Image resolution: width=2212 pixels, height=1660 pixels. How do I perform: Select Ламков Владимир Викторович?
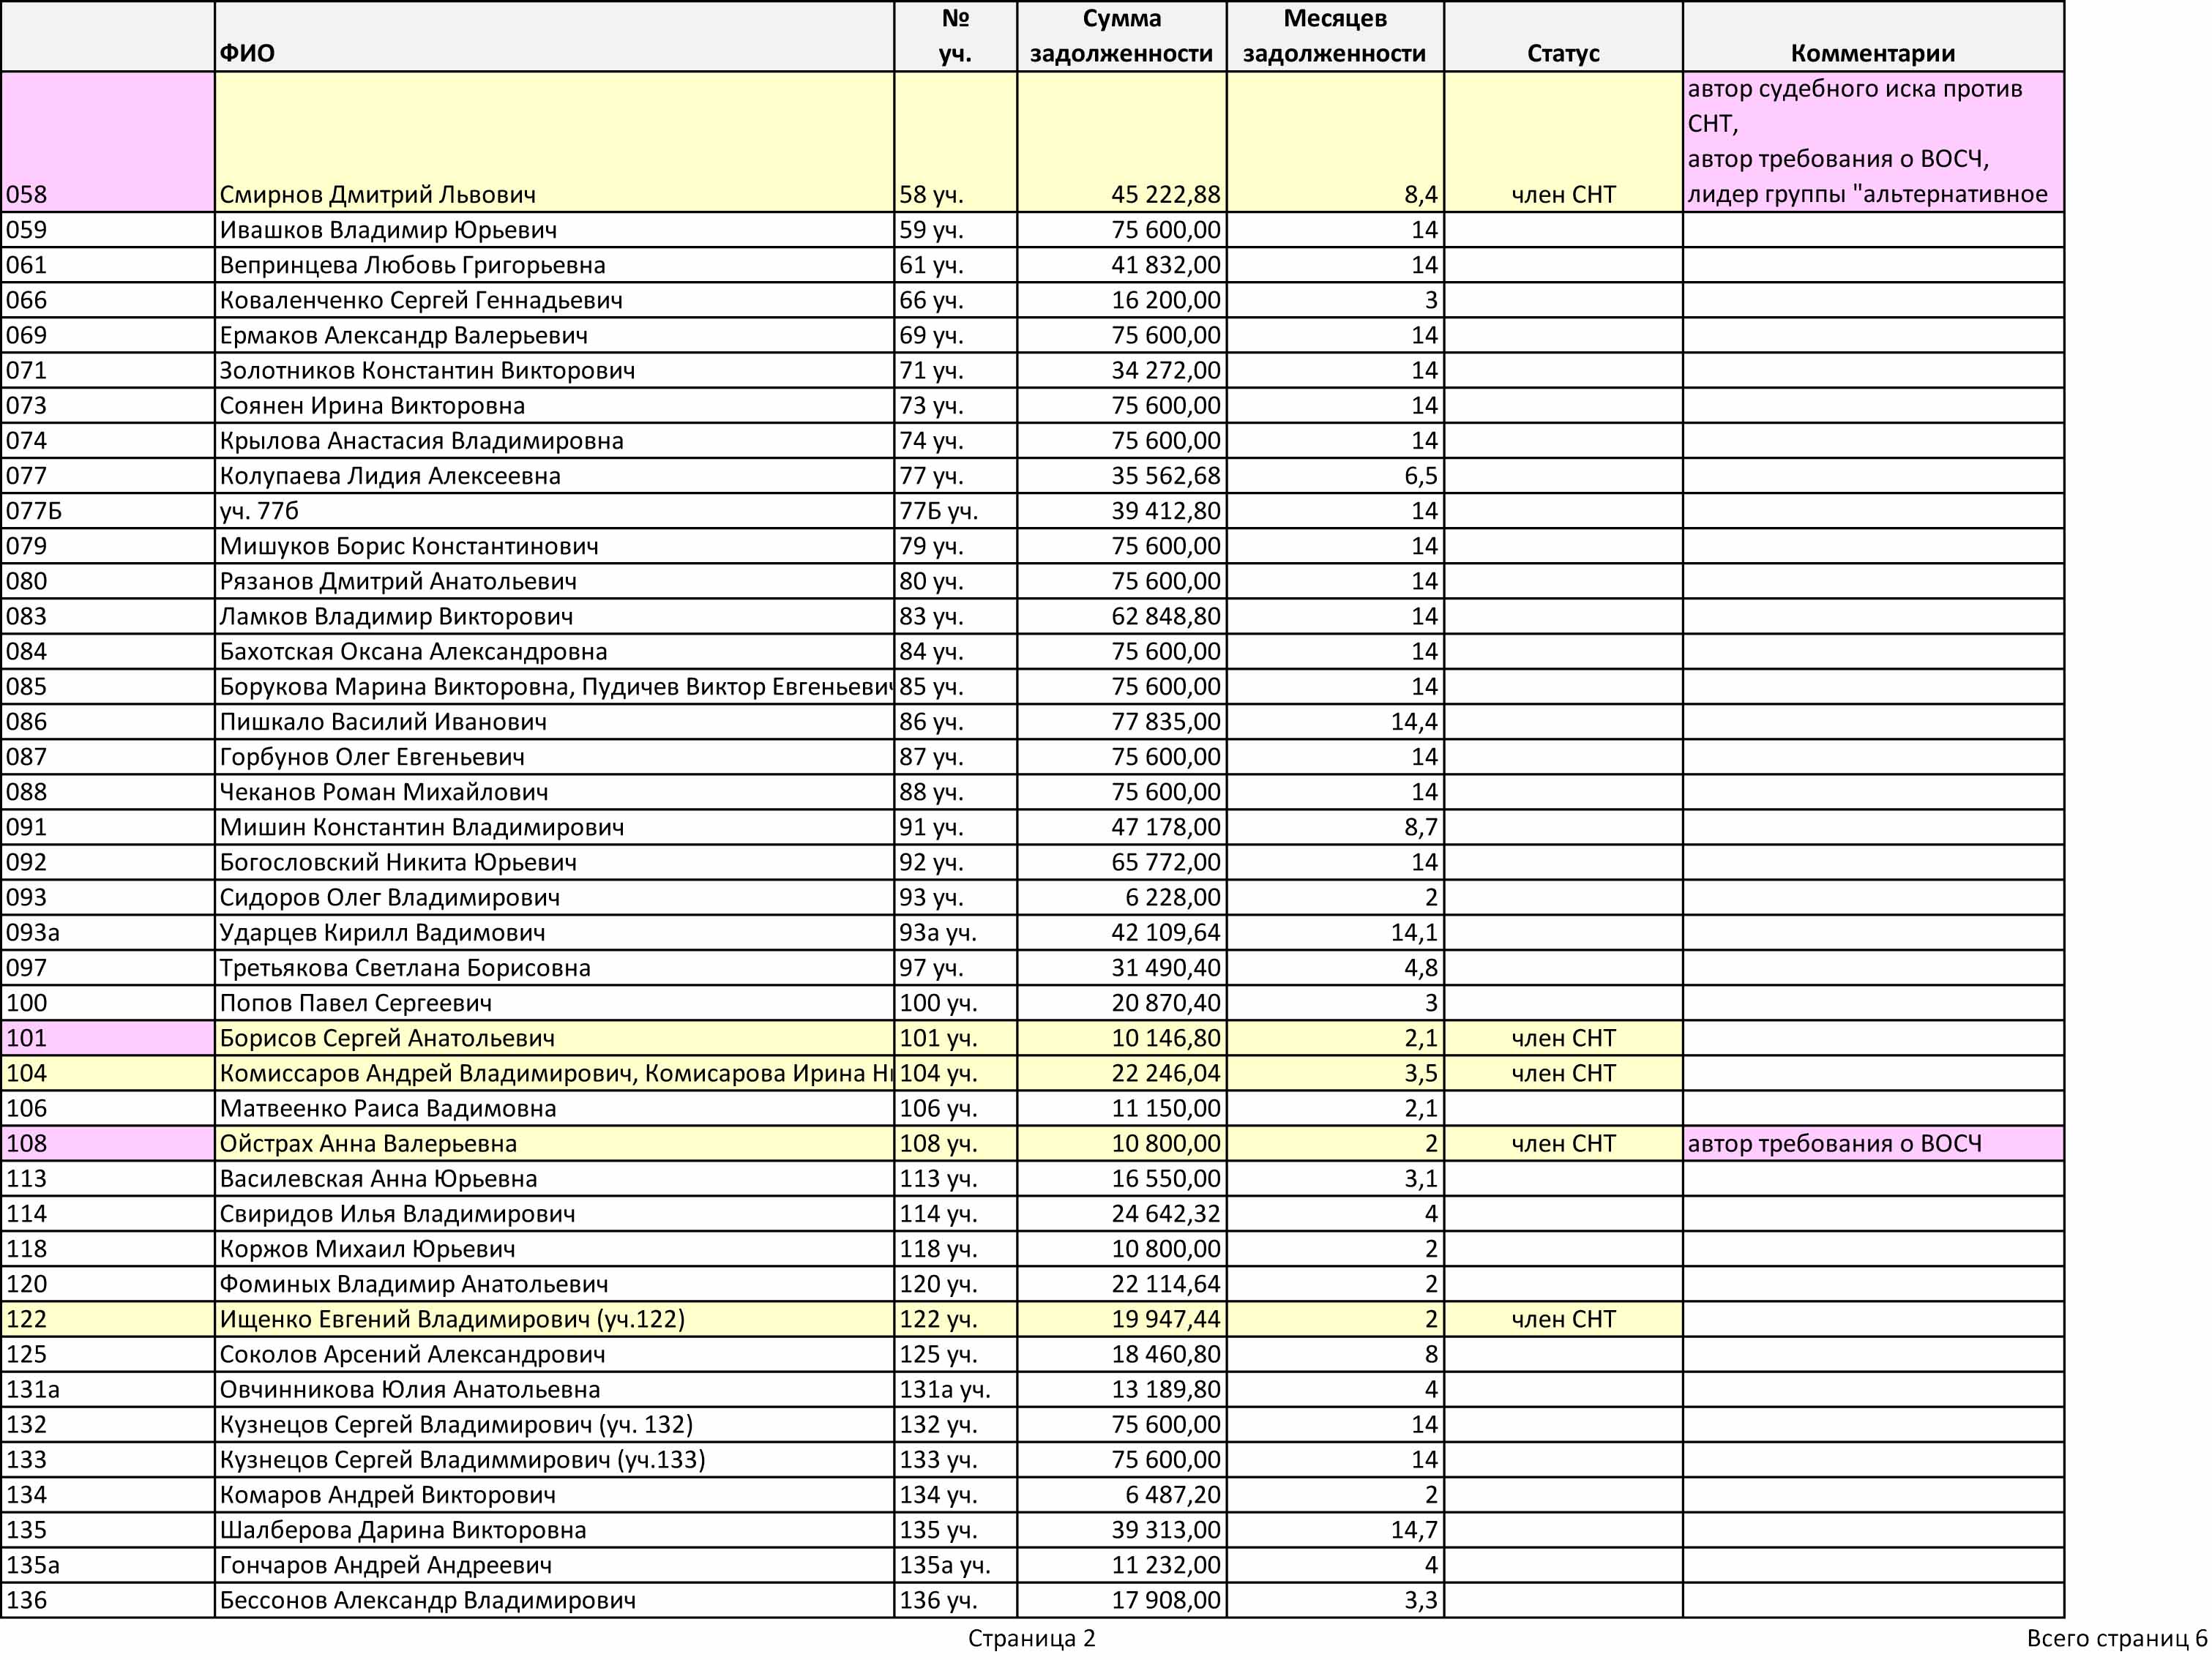(x=396, y=616)
